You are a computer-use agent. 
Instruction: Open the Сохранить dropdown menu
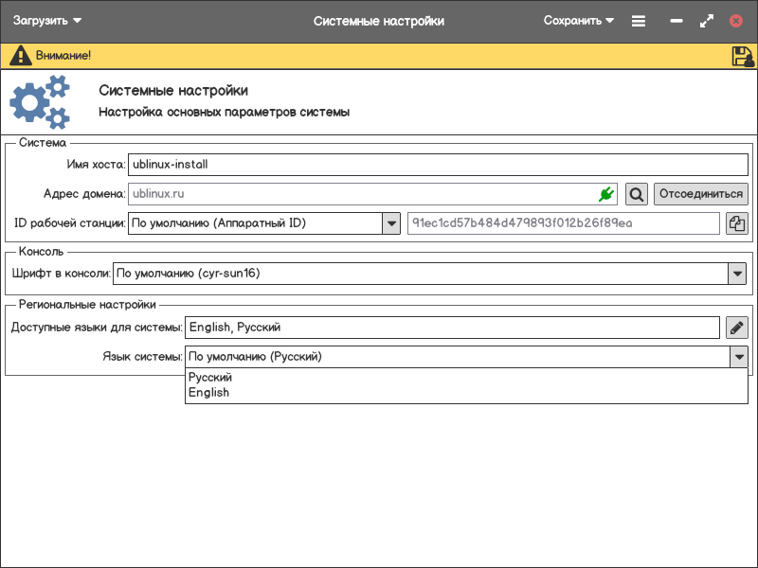(x=578, y=21)
